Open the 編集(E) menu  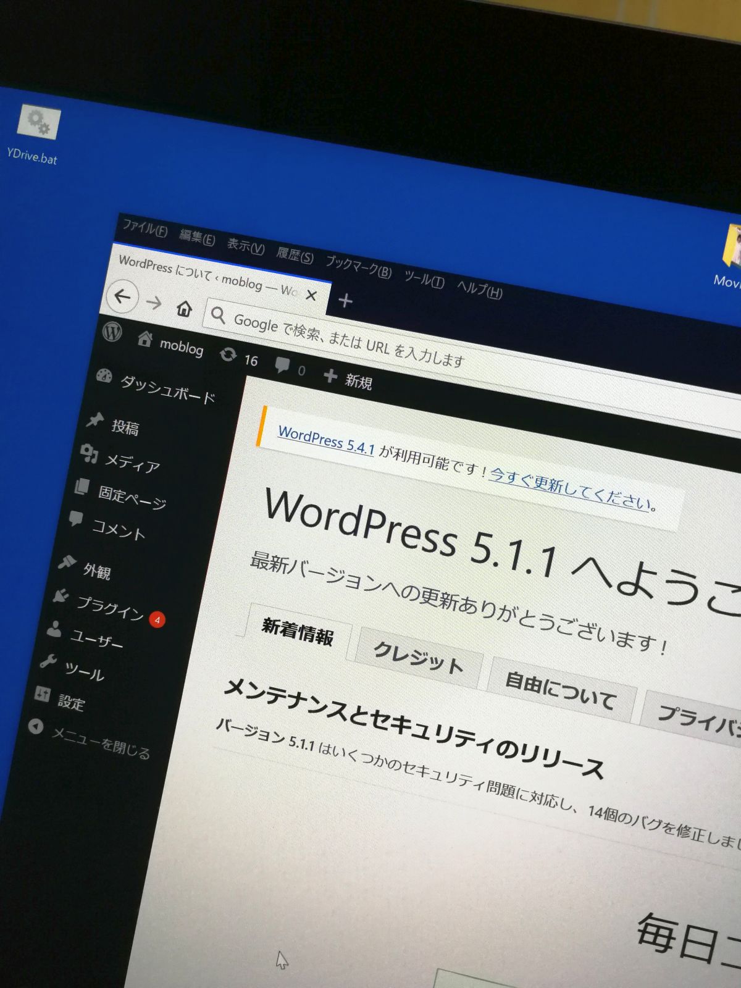tap(197, 237)
